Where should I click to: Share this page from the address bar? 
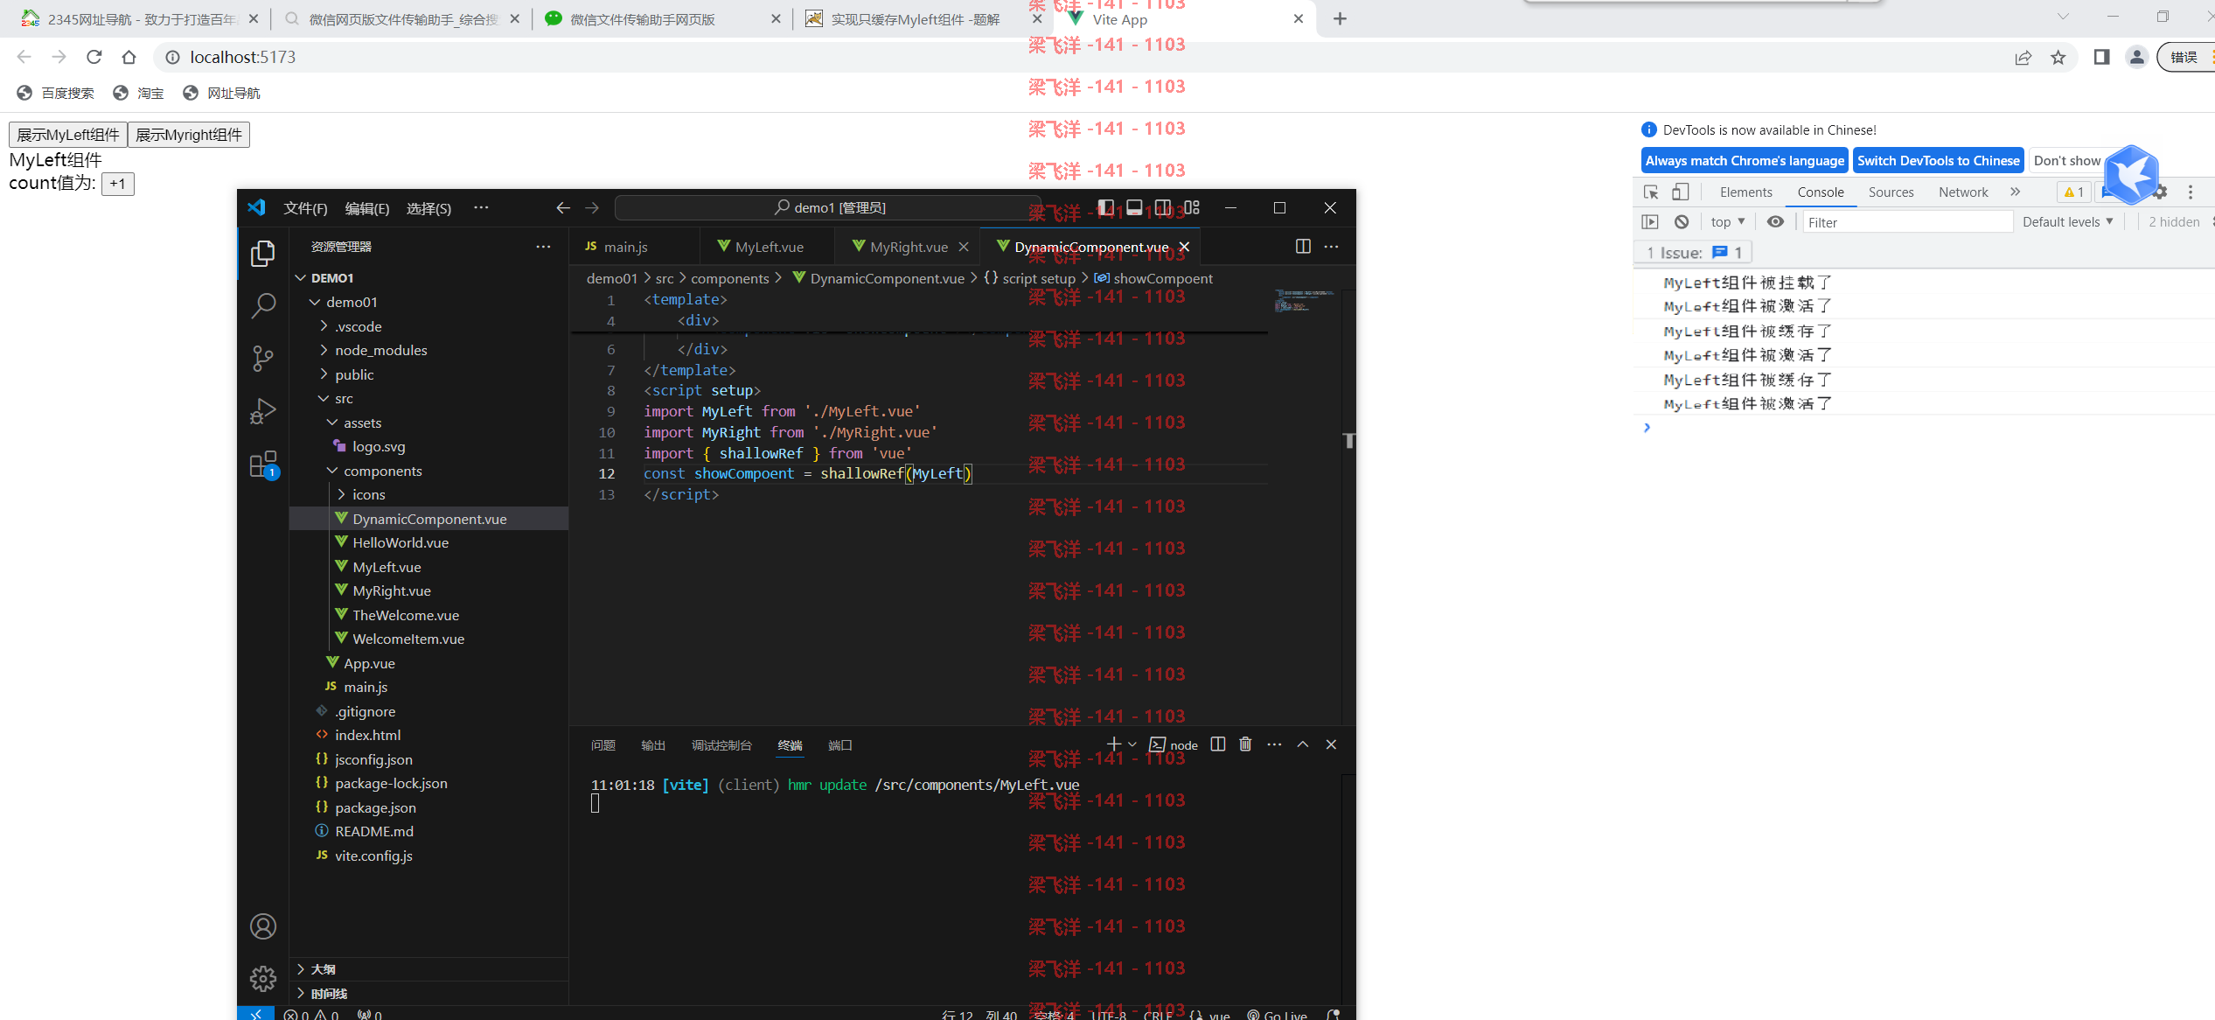click(x=2023, y=57)
